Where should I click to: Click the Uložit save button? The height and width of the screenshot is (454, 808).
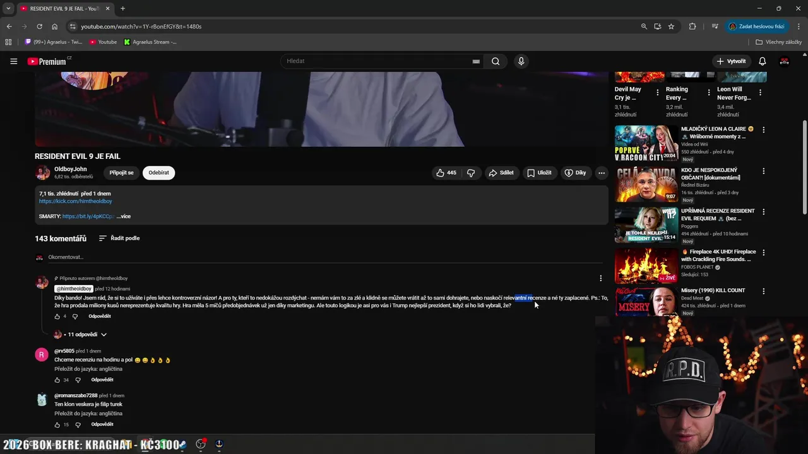point(539,173)
